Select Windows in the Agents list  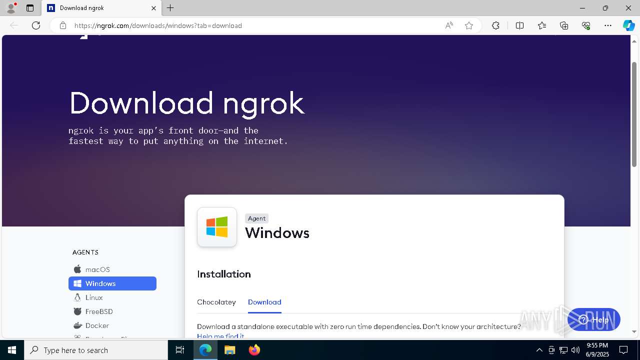112,283
